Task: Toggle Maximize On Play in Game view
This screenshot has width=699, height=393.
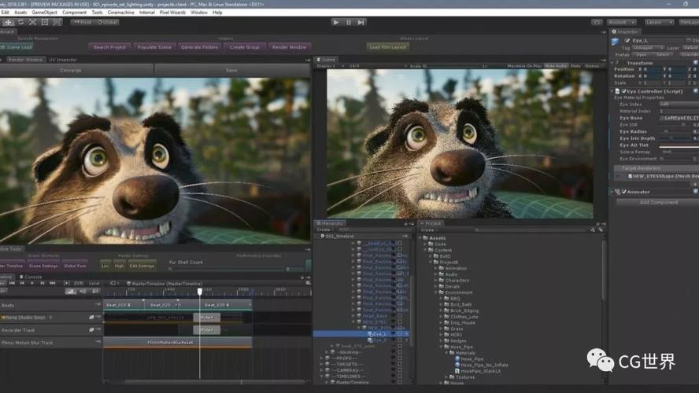Action: coord(524,66)
